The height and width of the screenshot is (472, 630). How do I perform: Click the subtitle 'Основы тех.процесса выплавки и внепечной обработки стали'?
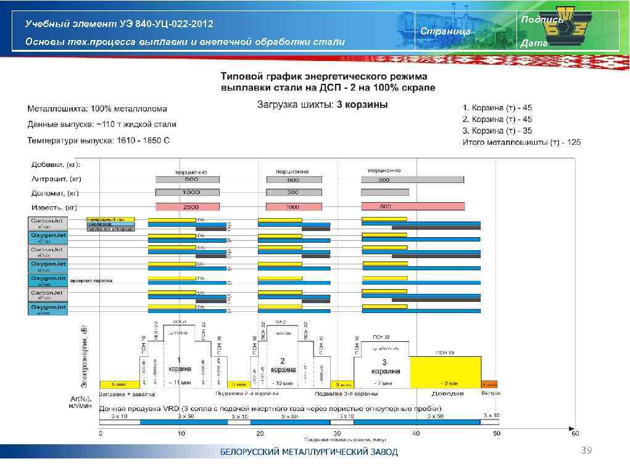click(185, 42)
